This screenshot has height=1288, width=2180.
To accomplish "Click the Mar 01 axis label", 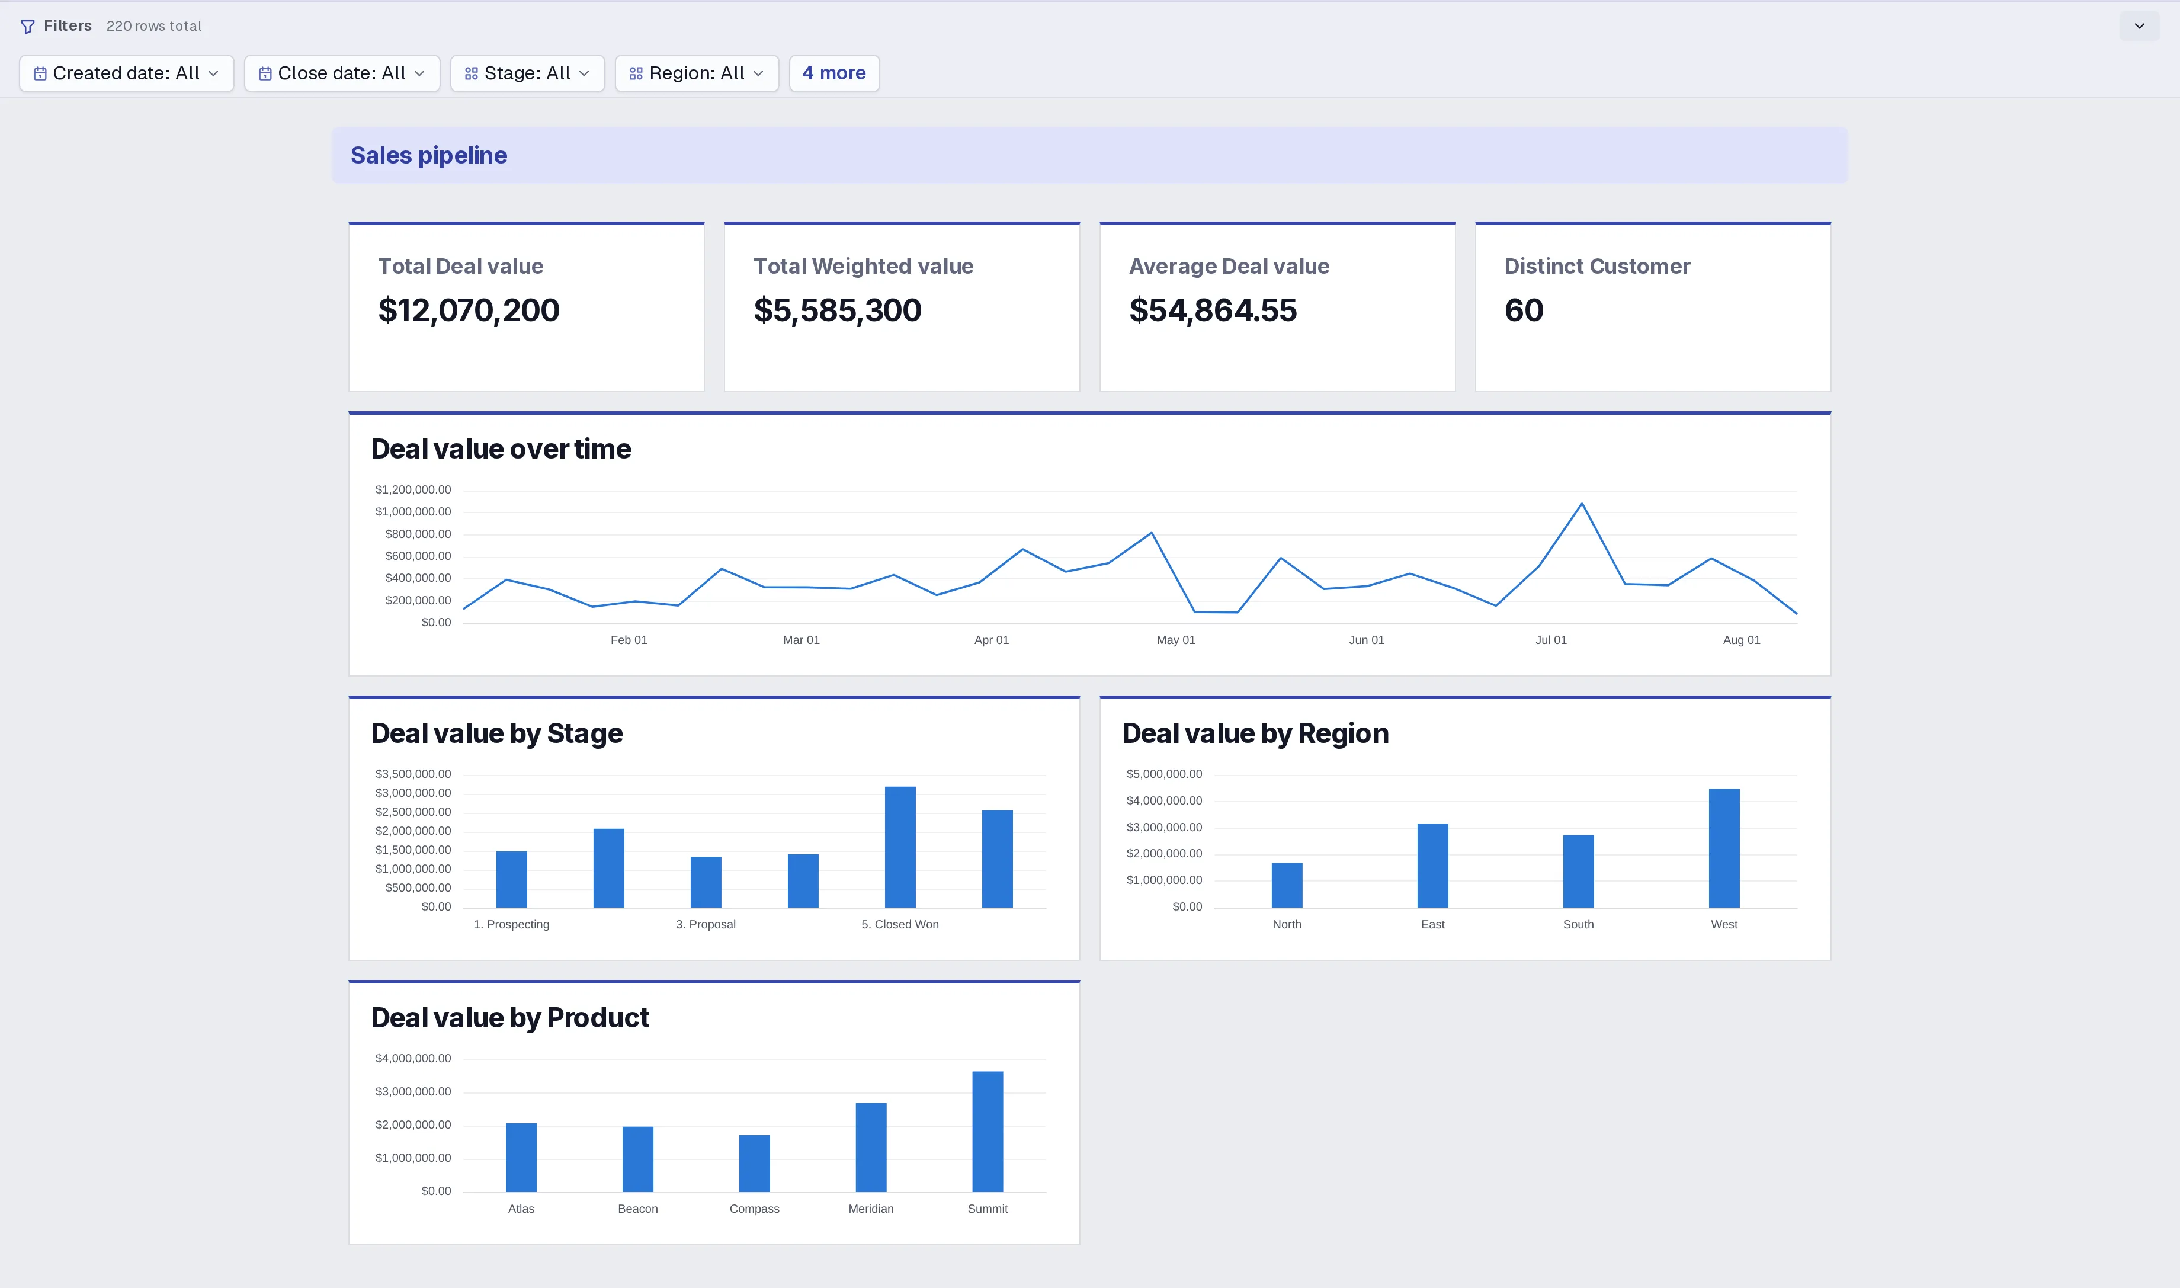I will point(801,640).
